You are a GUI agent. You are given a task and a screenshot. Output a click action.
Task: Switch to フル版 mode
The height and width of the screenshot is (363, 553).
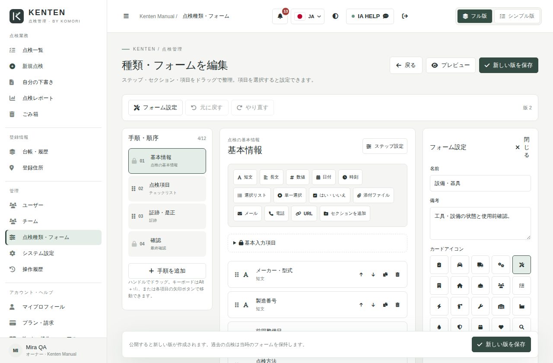point(475,16)
